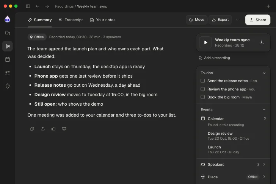Switch to the Your notes tab
This screenshot has width=276, height=184.
[103, 20]
